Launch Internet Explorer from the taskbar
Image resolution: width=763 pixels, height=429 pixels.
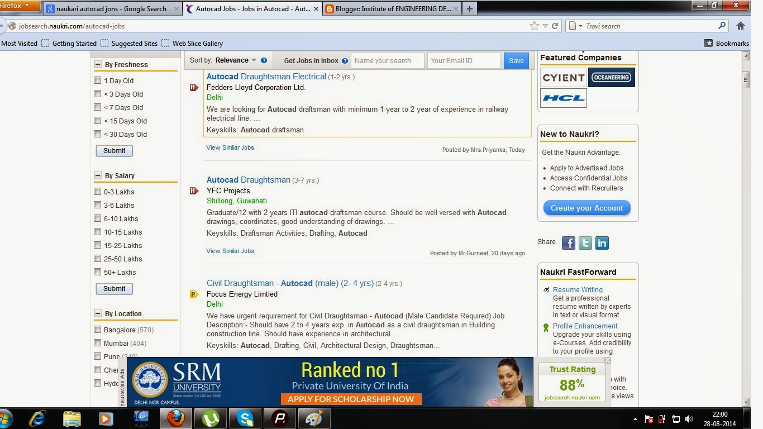pos(37,418)
